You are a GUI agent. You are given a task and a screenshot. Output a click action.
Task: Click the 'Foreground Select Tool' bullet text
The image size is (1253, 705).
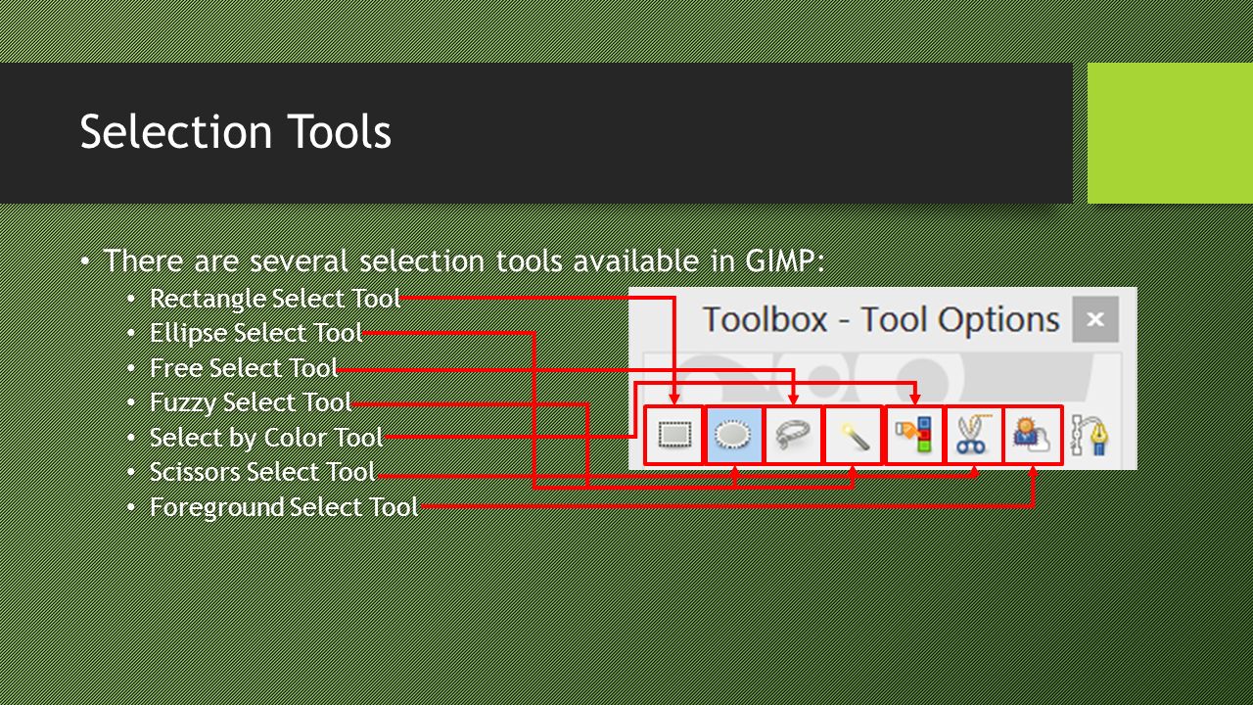(x=284, y=507)
